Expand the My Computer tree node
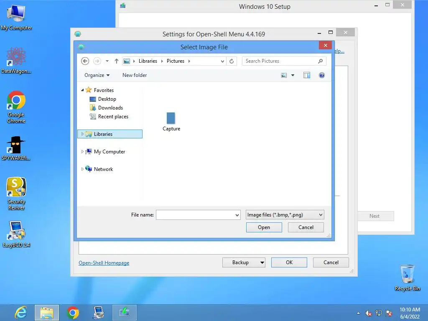This screenshot has height=321, width=428. pos(82,151)
